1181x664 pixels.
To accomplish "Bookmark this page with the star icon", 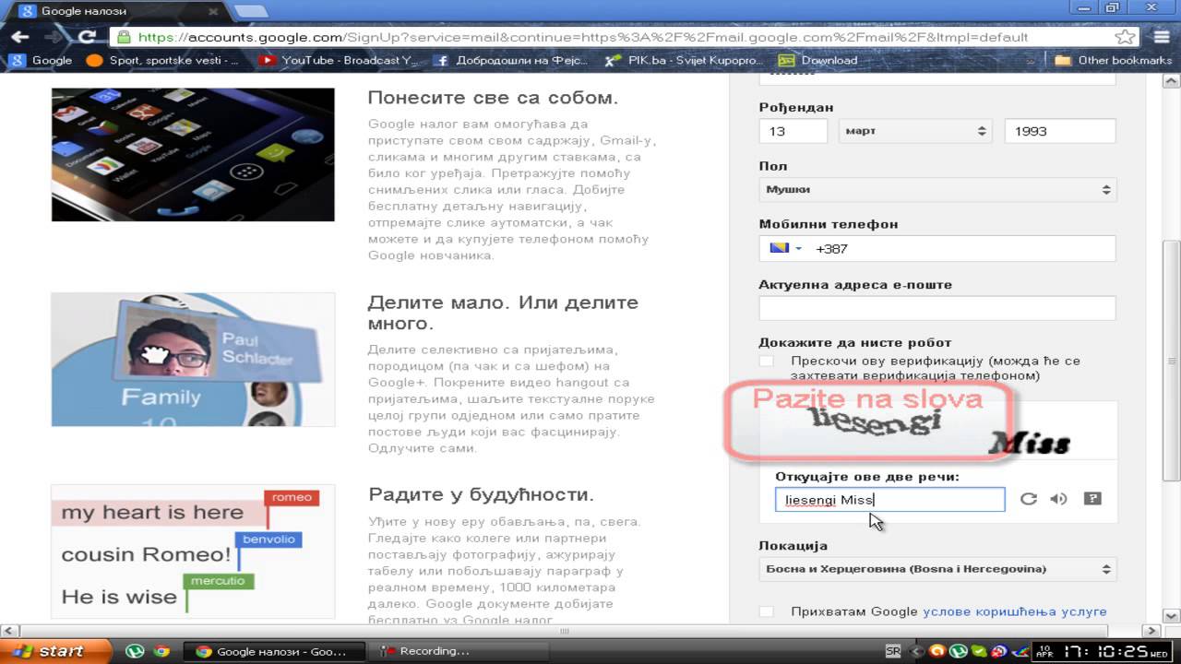I will tap(1125, 37).
